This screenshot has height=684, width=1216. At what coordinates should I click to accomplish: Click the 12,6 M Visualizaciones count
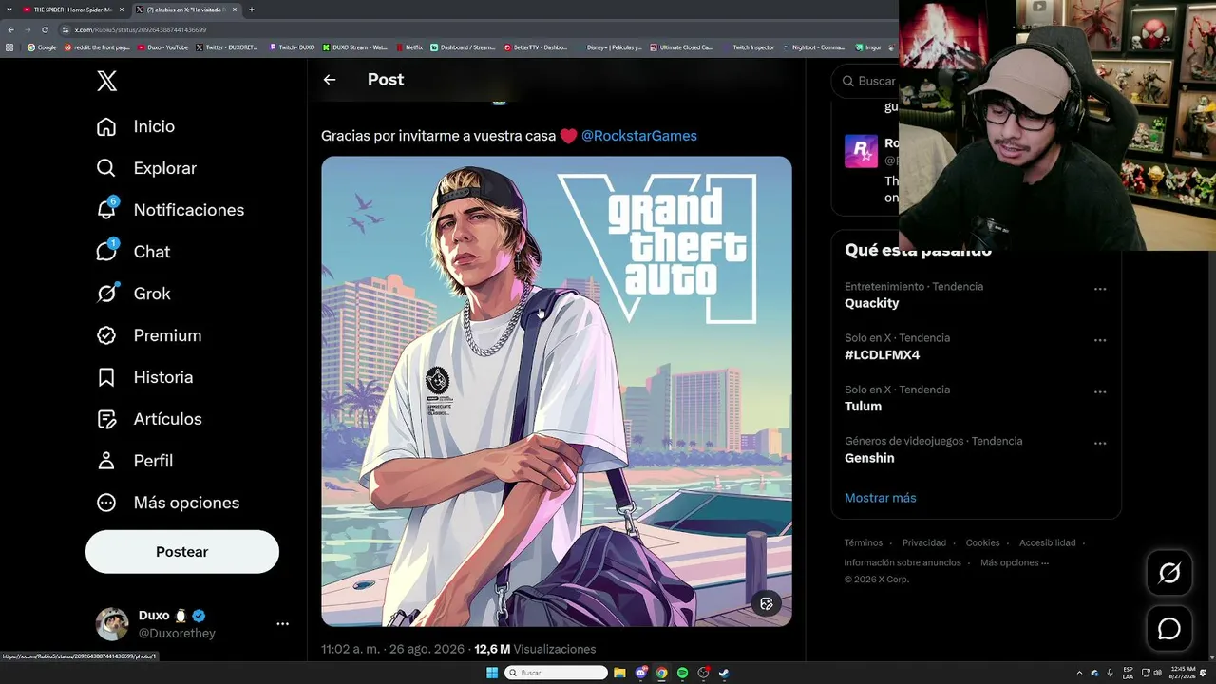(x=535, y=649)
